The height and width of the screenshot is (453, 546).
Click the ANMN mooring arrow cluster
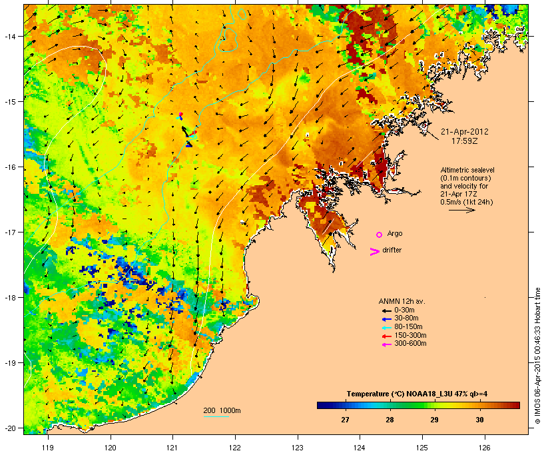coord(186,130)
